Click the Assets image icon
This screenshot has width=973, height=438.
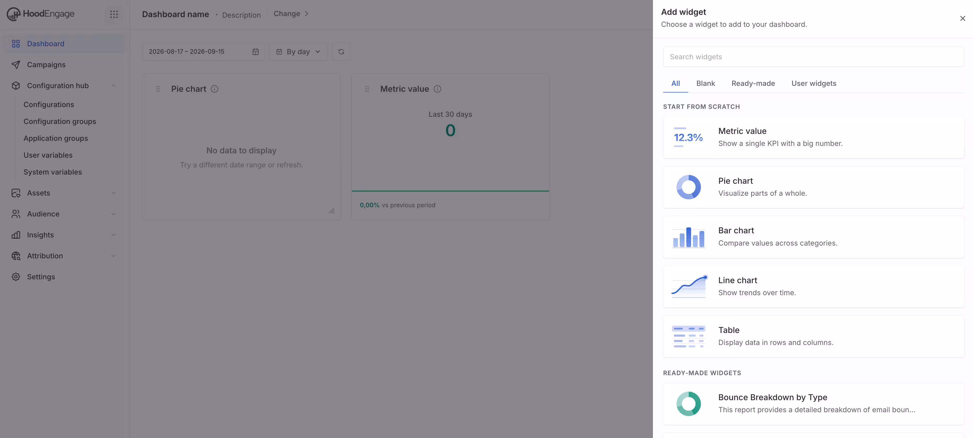coord(16,193)
